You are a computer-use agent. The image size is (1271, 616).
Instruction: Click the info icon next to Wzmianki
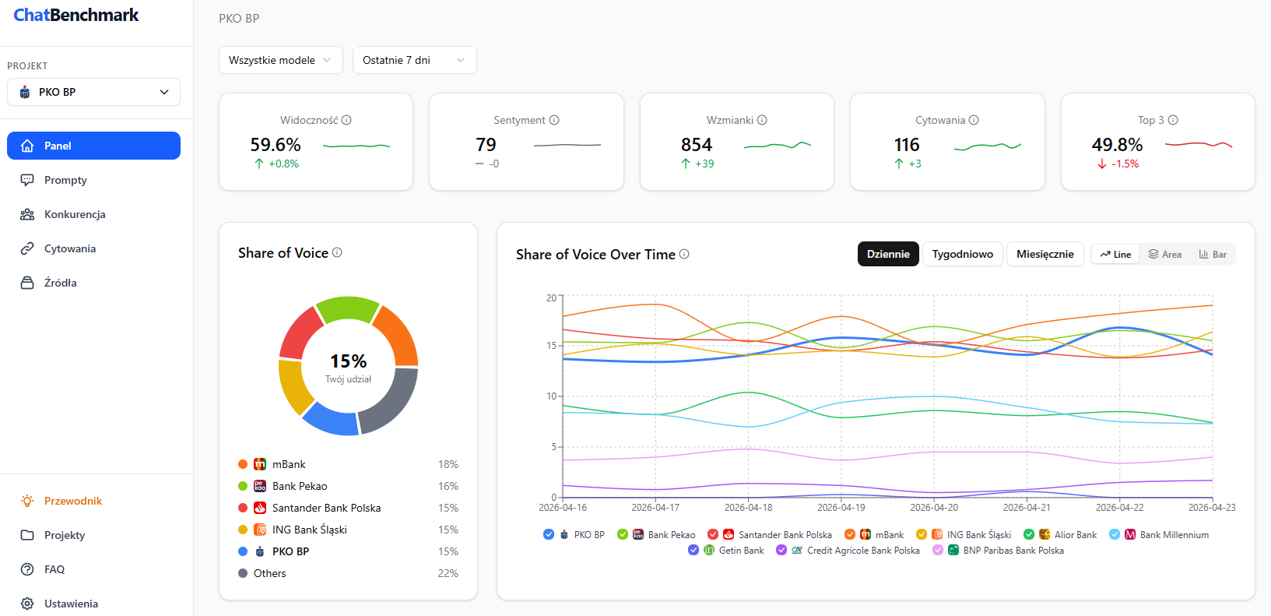coord(762,120)
